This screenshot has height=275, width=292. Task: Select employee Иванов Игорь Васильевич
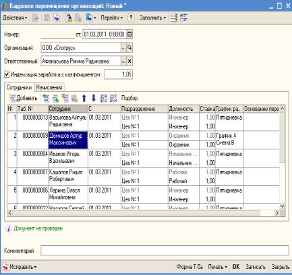coord(68,157)
